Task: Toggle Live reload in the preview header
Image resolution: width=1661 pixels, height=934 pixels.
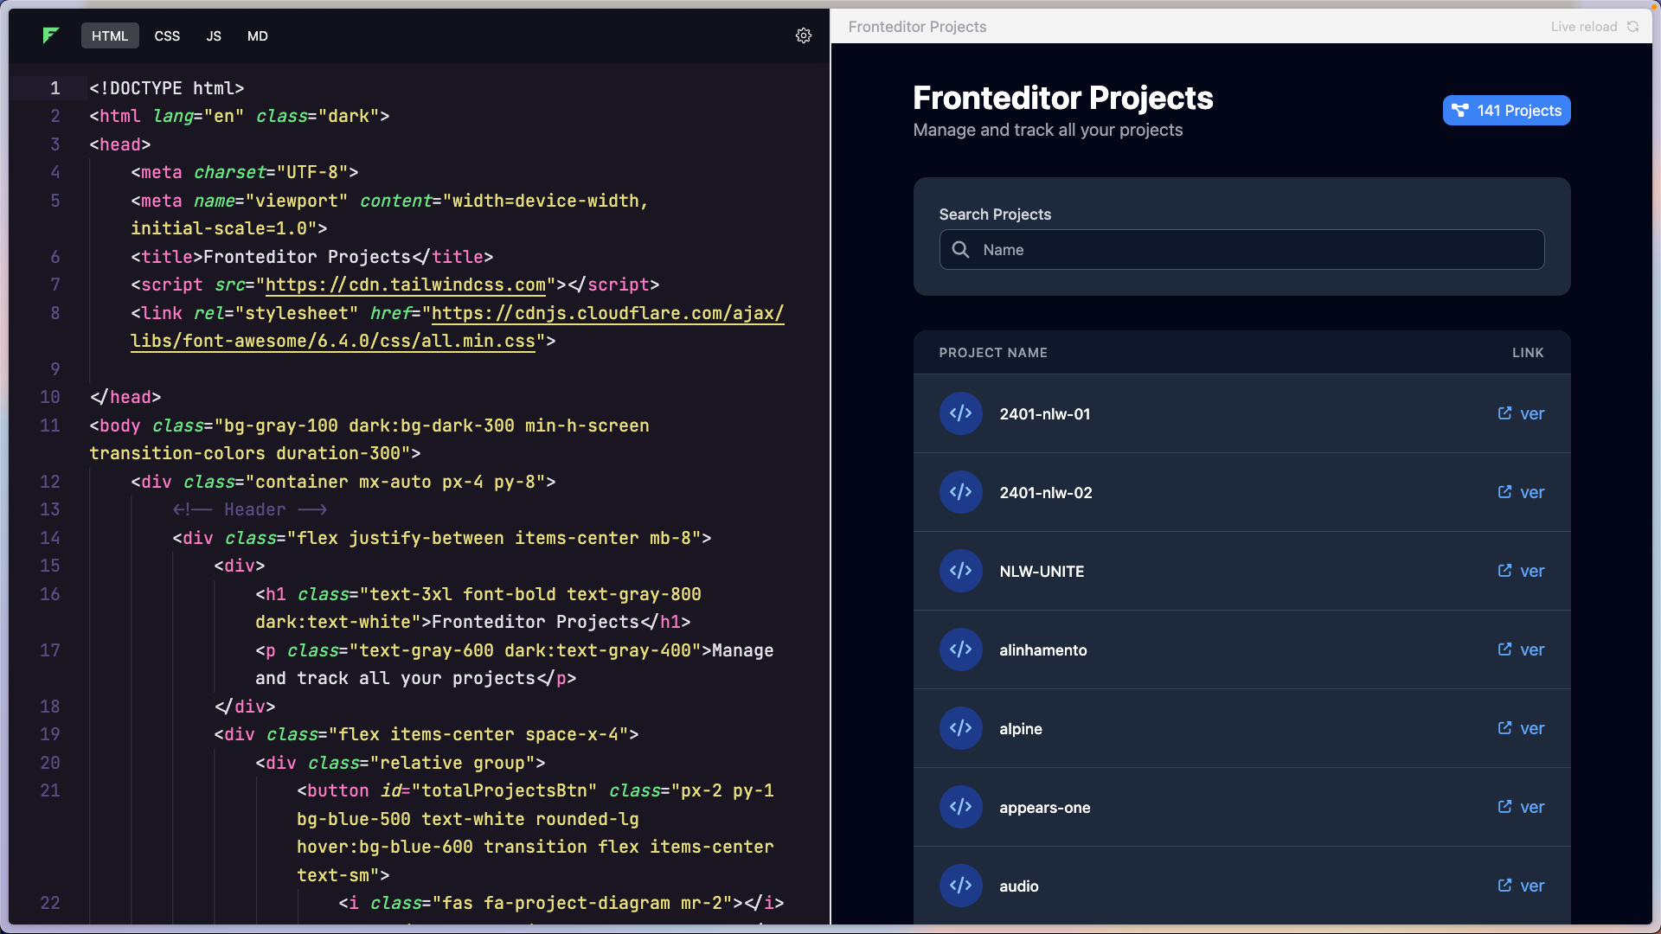Action: point(1584,26)
